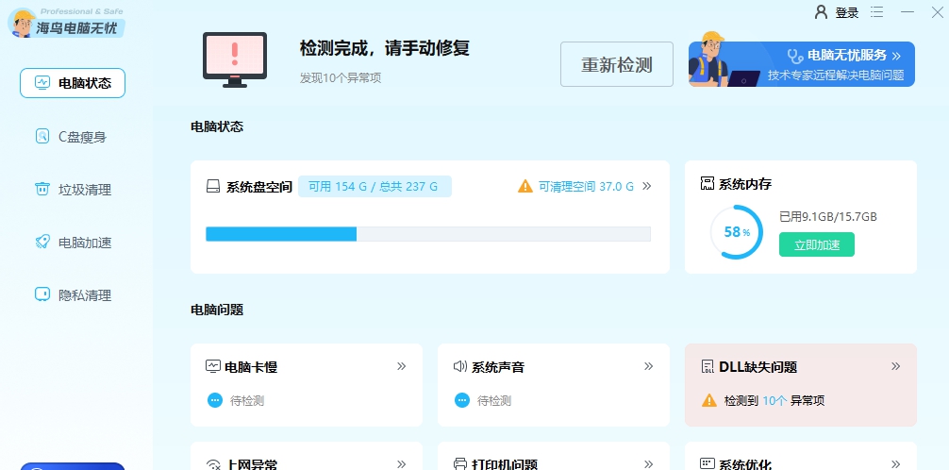
Task: Expand the 系统优化 card chevron
Action: (x=896, y=464)
